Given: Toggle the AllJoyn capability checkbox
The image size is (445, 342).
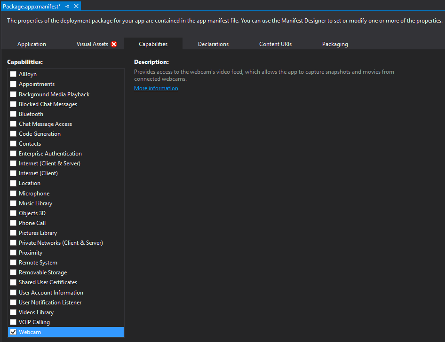Looking at the screenshot, I should [13, 74].
